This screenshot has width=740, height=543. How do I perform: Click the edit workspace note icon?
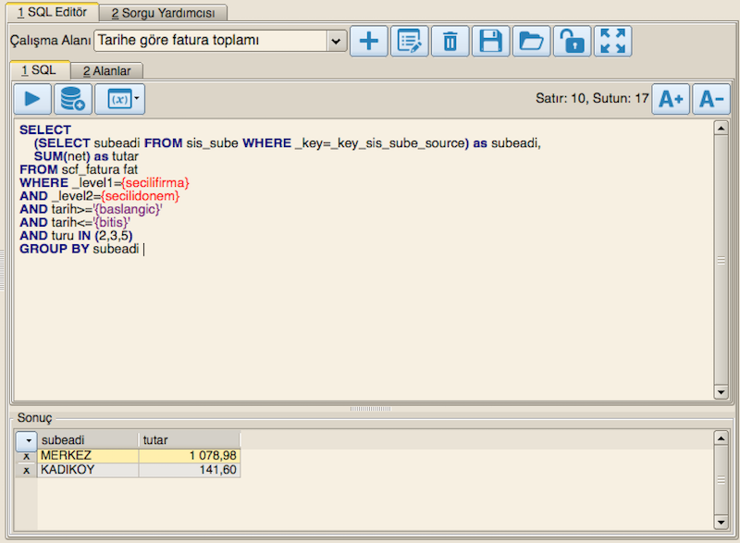coord(410,41)
